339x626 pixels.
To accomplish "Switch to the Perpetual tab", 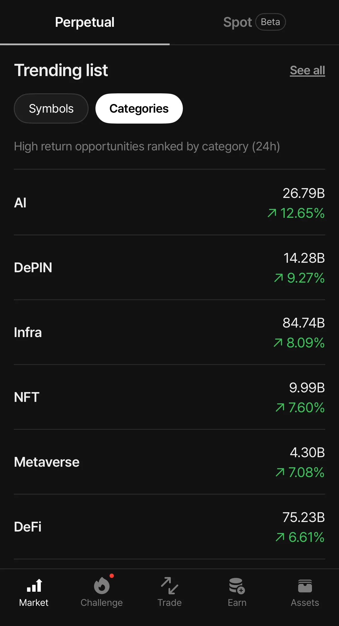I will [x=85, y=22].
